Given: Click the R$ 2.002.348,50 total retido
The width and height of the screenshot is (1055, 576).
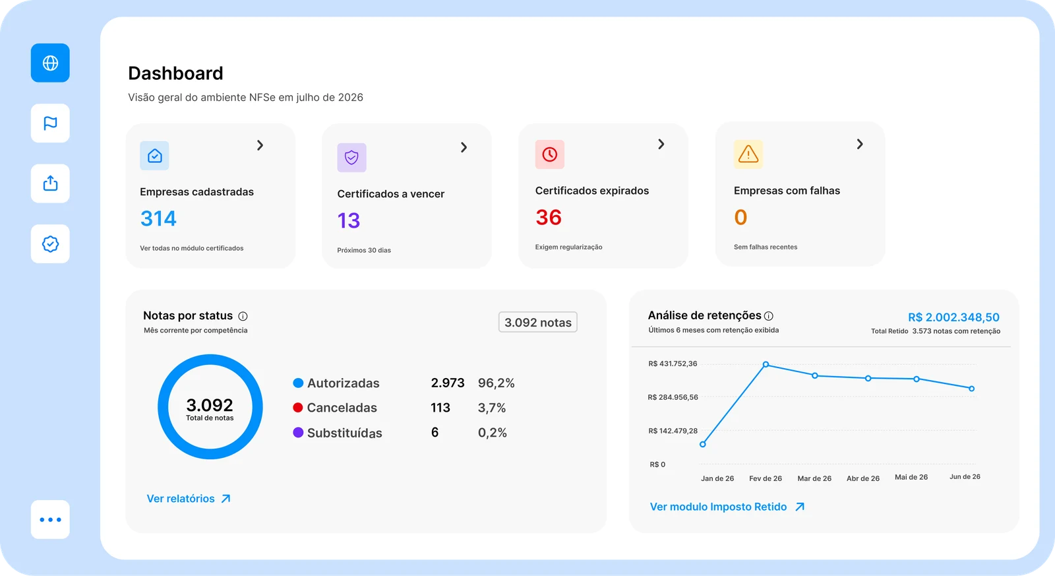Looking at the screenshot, I should pos(953,317).
